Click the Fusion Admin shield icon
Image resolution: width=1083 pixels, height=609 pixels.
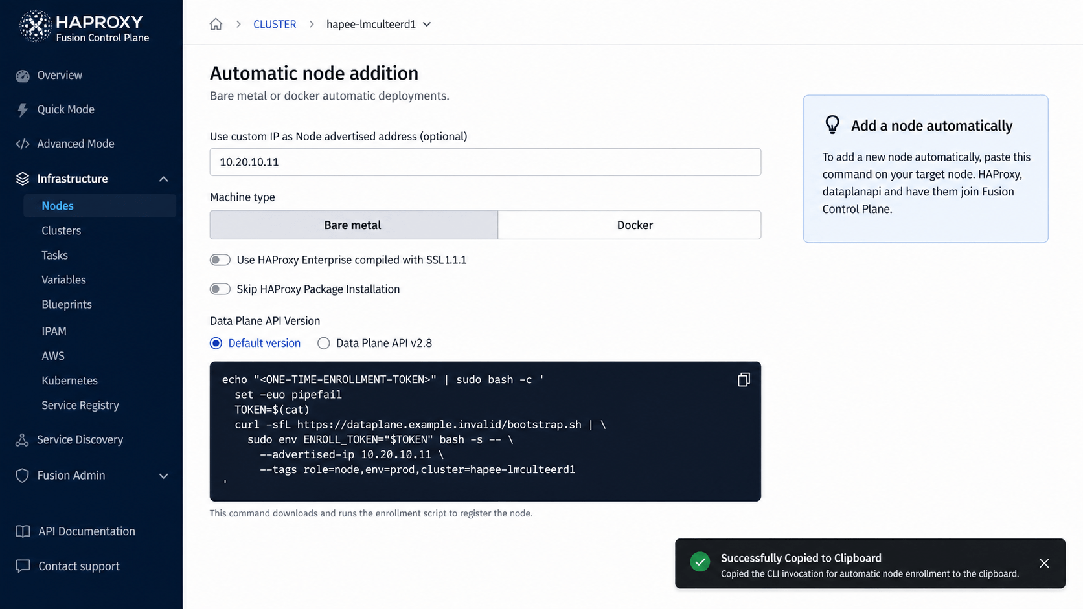[23, 476]
